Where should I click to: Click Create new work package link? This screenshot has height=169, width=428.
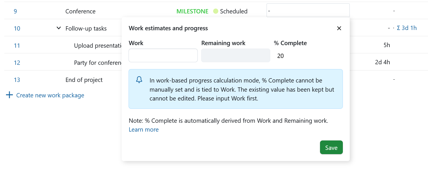tap(50, 95)
